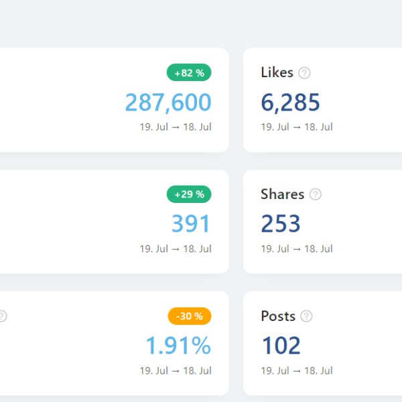Click the 287,600 metric value
The height and width of the screenshot is (402, 402).
pos(168,103)
